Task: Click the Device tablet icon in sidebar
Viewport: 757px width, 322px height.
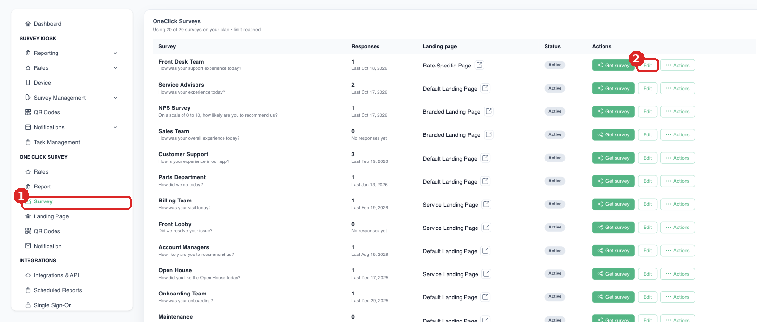Action: coord(28,83)
